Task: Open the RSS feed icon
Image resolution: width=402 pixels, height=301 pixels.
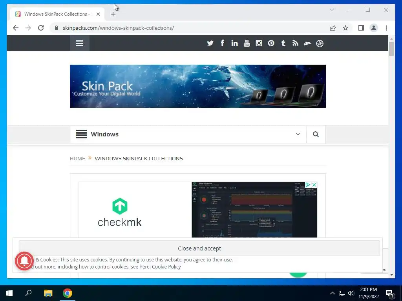Action: pos(295,43)
